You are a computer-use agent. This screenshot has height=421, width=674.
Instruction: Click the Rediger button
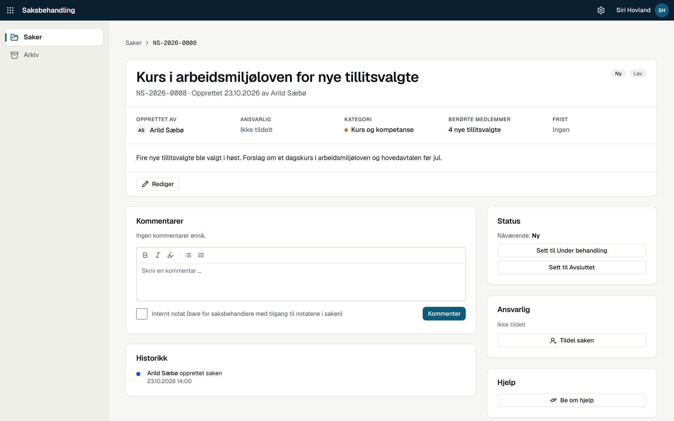tap(158, 184)
